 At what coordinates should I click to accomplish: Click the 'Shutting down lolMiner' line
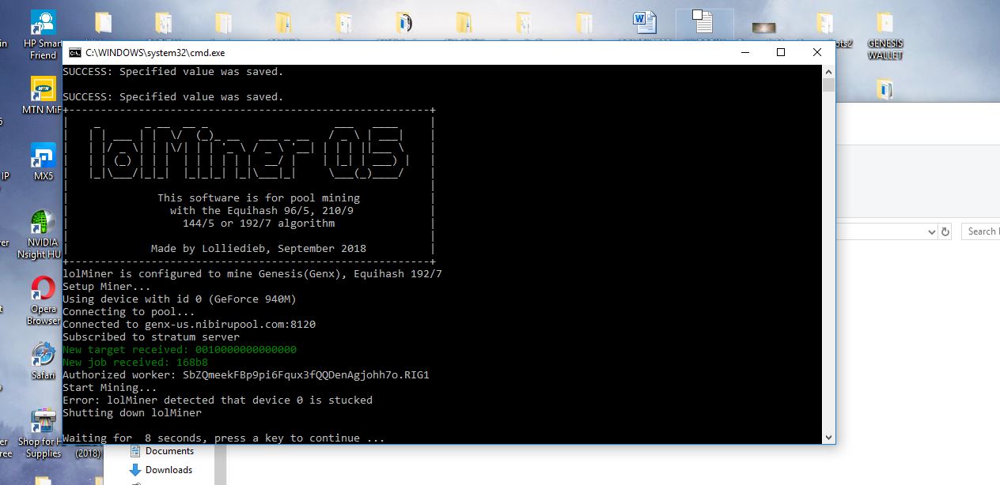pyautogui.click(x=132, y=413)
